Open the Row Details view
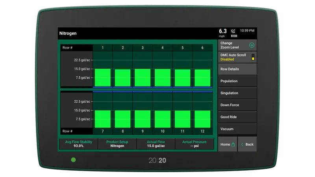This screenshot has width=315, height=177. click(237, 69)
